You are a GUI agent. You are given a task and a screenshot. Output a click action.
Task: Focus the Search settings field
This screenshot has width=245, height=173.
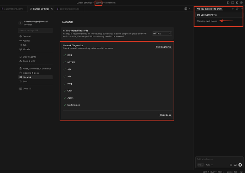coord(35,30)
